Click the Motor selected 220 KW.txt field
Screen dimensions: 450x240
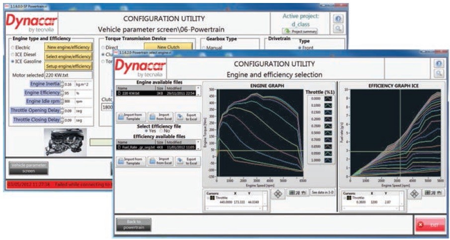click(x=69, y=75)
